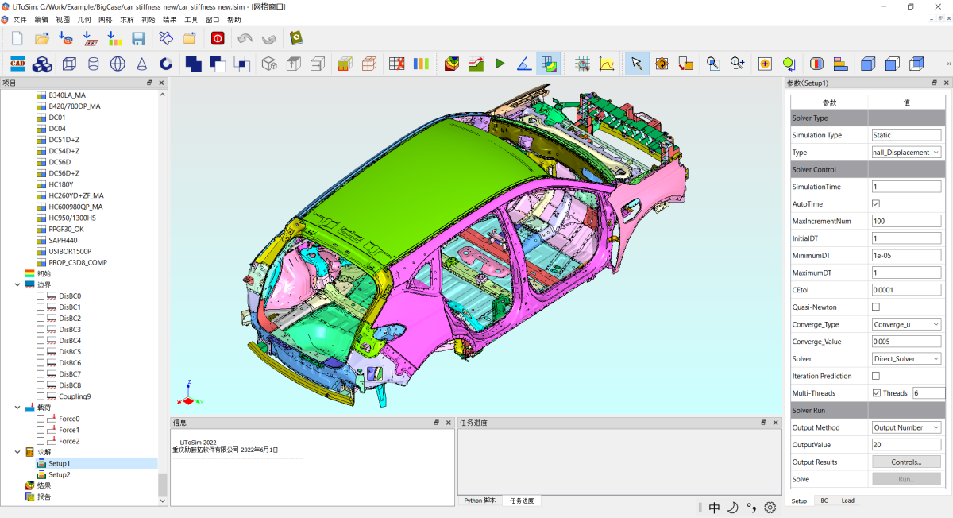
Task: Click the redo arrow icon
Action: 269,38
